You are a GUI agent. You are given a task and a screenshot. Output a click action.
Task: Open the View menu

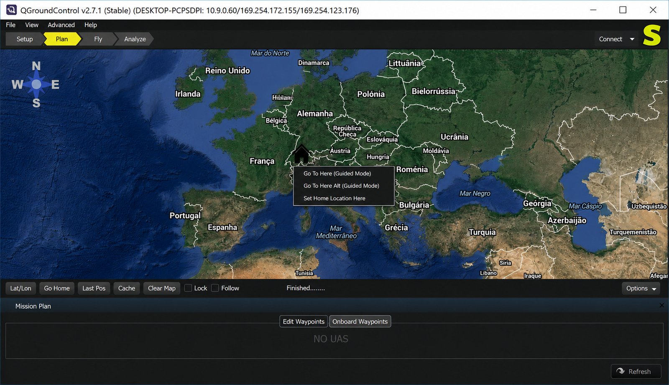(32, 25)
